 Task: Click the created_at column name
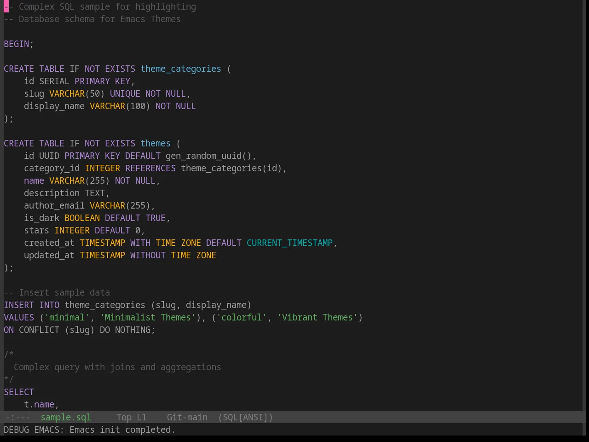49,243
